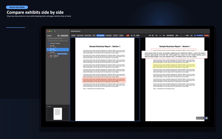Click the Open Folder button

click(x=64, y=36)
